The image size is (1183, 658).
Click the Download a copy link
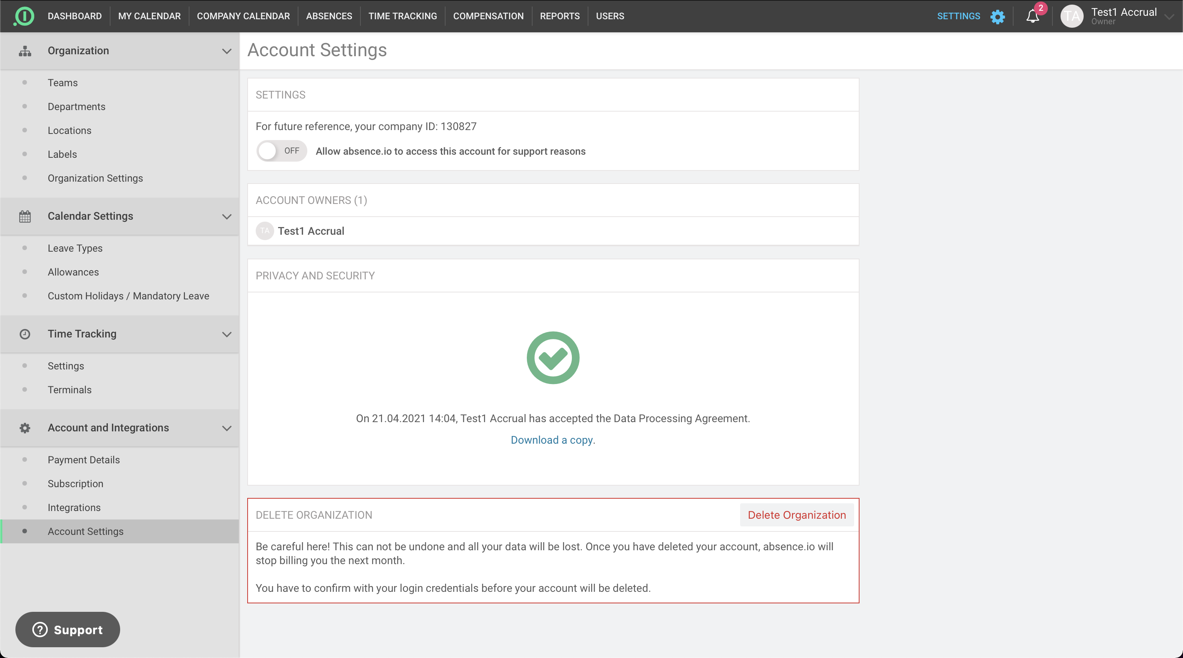[x=552, y=439]
